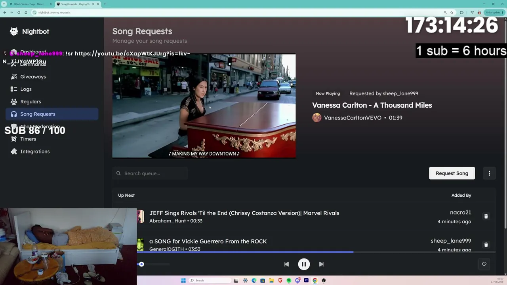Mute the Song Requests tab audio icon

[x=93, y=4]
